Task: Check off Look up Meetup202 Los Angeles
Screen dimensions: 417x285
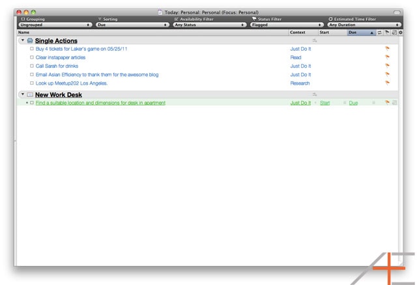Action: (x=32, y=83)
